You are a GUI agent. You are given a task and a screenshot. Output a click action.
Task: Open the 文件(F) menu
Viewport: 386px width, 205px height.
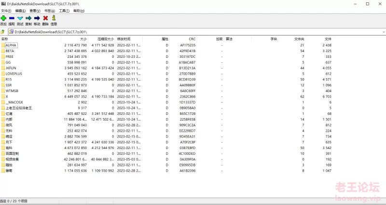coord(7,10)
